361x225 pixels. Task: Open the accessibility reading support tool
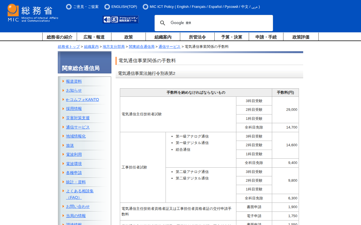pos(121,19)
